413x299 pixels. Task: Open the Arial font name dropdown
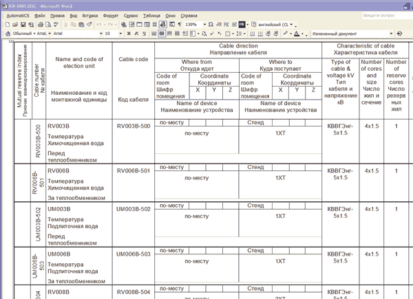pyautogui.click(x=101, y=34)
